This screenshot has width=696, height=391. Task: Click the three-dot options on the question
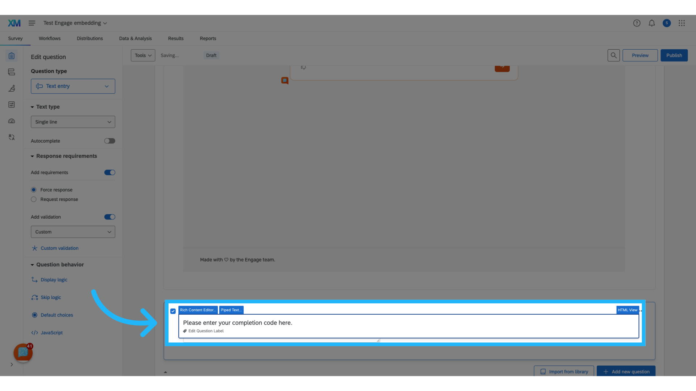pos(641,311)
